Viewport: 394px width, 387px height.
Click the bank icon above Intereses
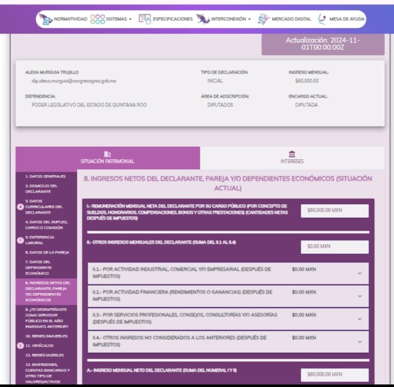coord(292,154)
